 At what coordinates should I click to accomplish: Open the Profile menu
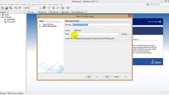click(x=39, y=4)
